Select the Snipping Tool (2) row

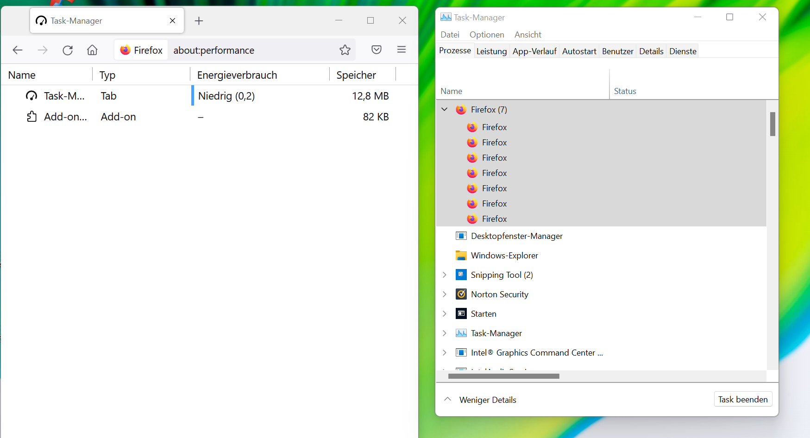click(x=601, y=275)
